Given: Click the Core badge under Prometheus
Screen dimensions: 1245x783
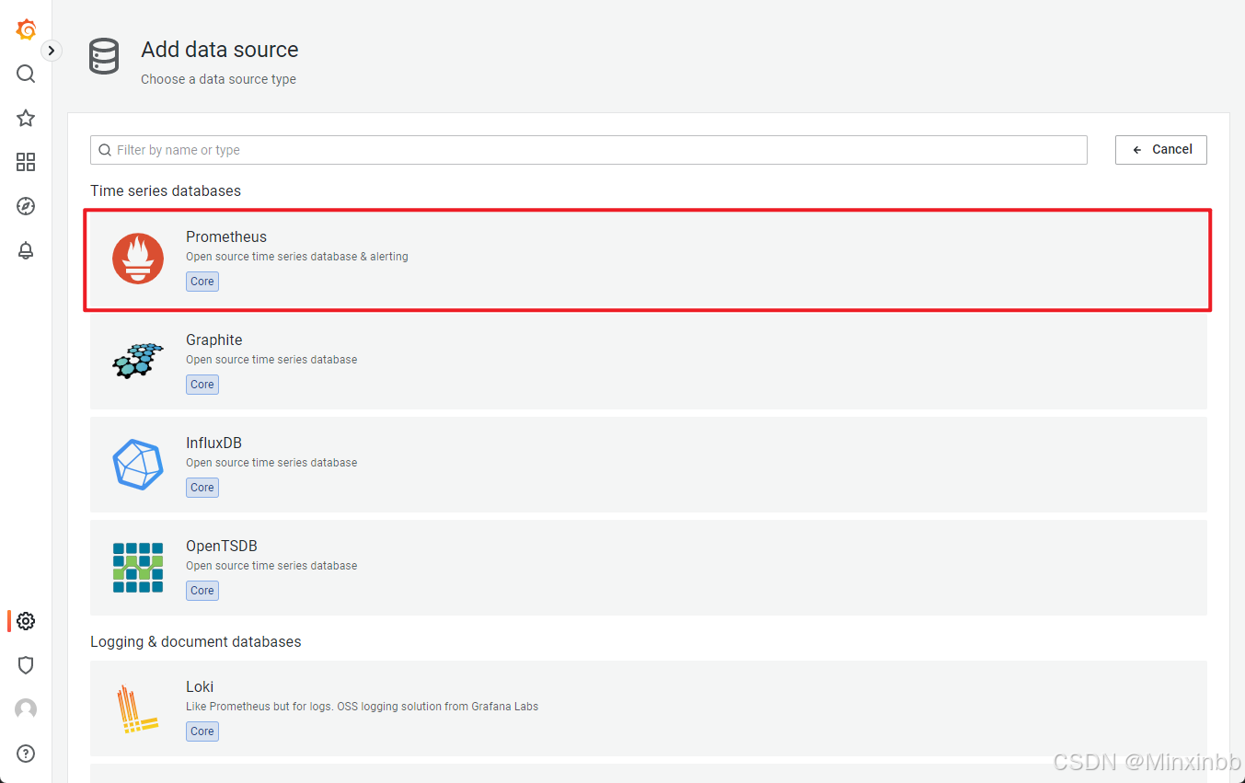Looking at the screenshot, I should pyautogui.click(x=202, y=282).
